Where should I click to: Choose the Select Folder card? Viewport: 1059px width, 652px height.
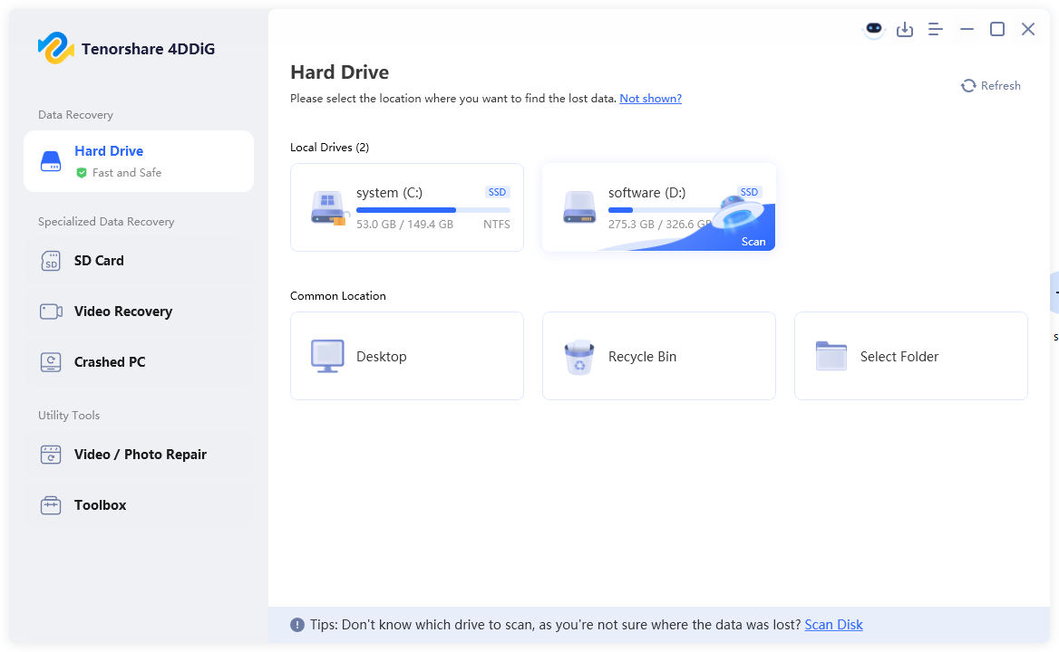tap(910, 356)
